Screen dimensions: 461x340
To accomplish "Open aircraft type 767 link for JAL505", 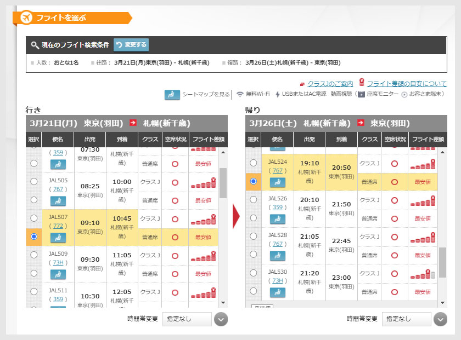I will (x=58, y=189).
